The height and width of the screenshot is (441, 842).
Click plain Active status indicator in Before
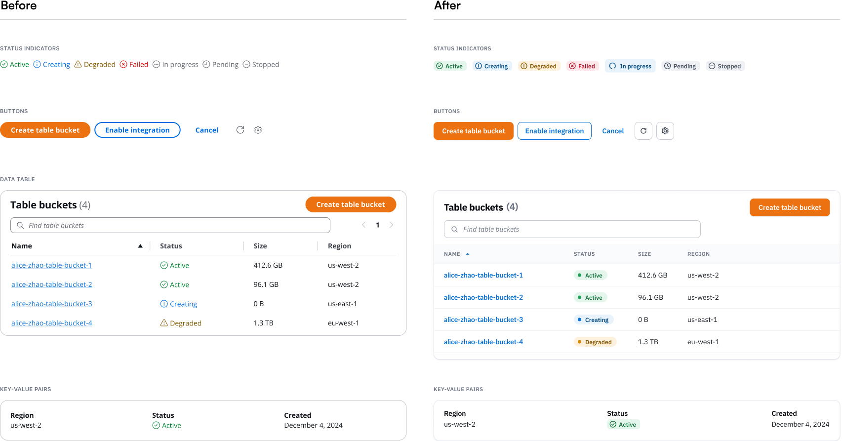tap(15, 64)
